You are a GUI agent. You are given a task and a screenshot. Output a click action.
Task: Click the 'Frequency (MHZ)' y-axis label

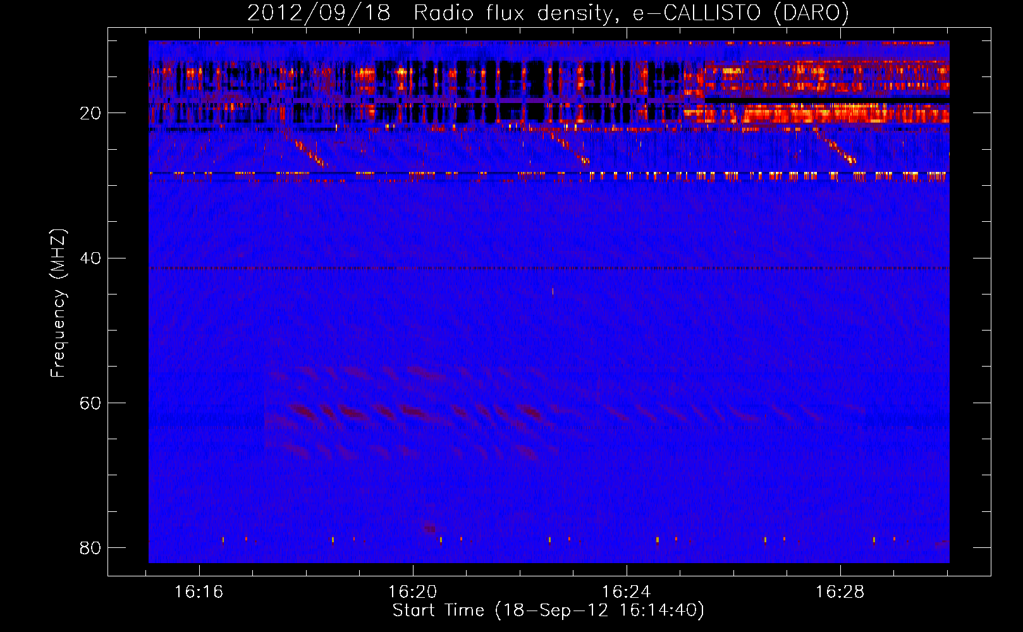[58, 303]
